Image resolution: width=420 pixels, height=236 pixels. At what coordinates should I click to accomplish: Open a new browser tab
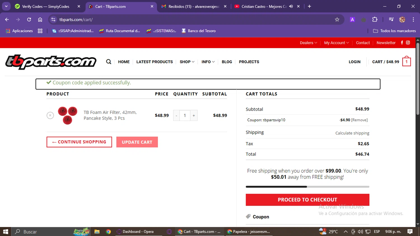[309, 6]
